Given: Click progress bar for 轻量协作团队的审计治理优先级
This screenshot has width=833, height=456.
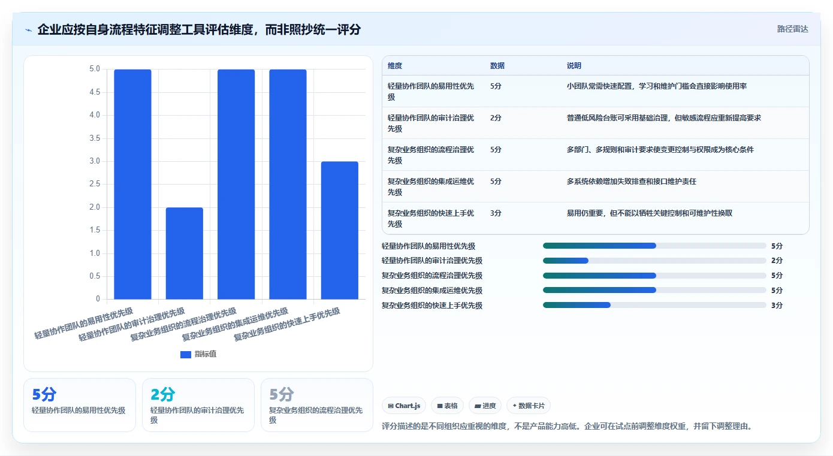Looking at the screenshot, I should 654,261.
